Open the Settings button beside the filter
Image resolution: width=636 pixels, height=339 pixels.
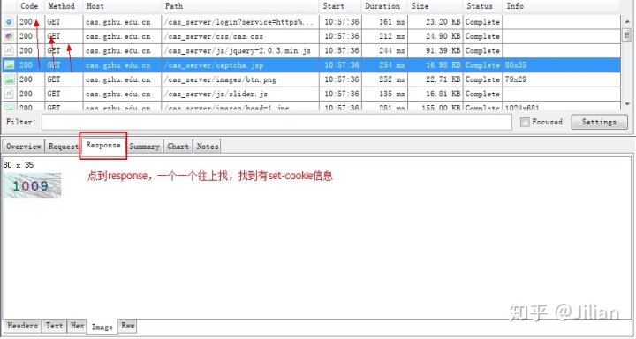[x=599, y=122]
